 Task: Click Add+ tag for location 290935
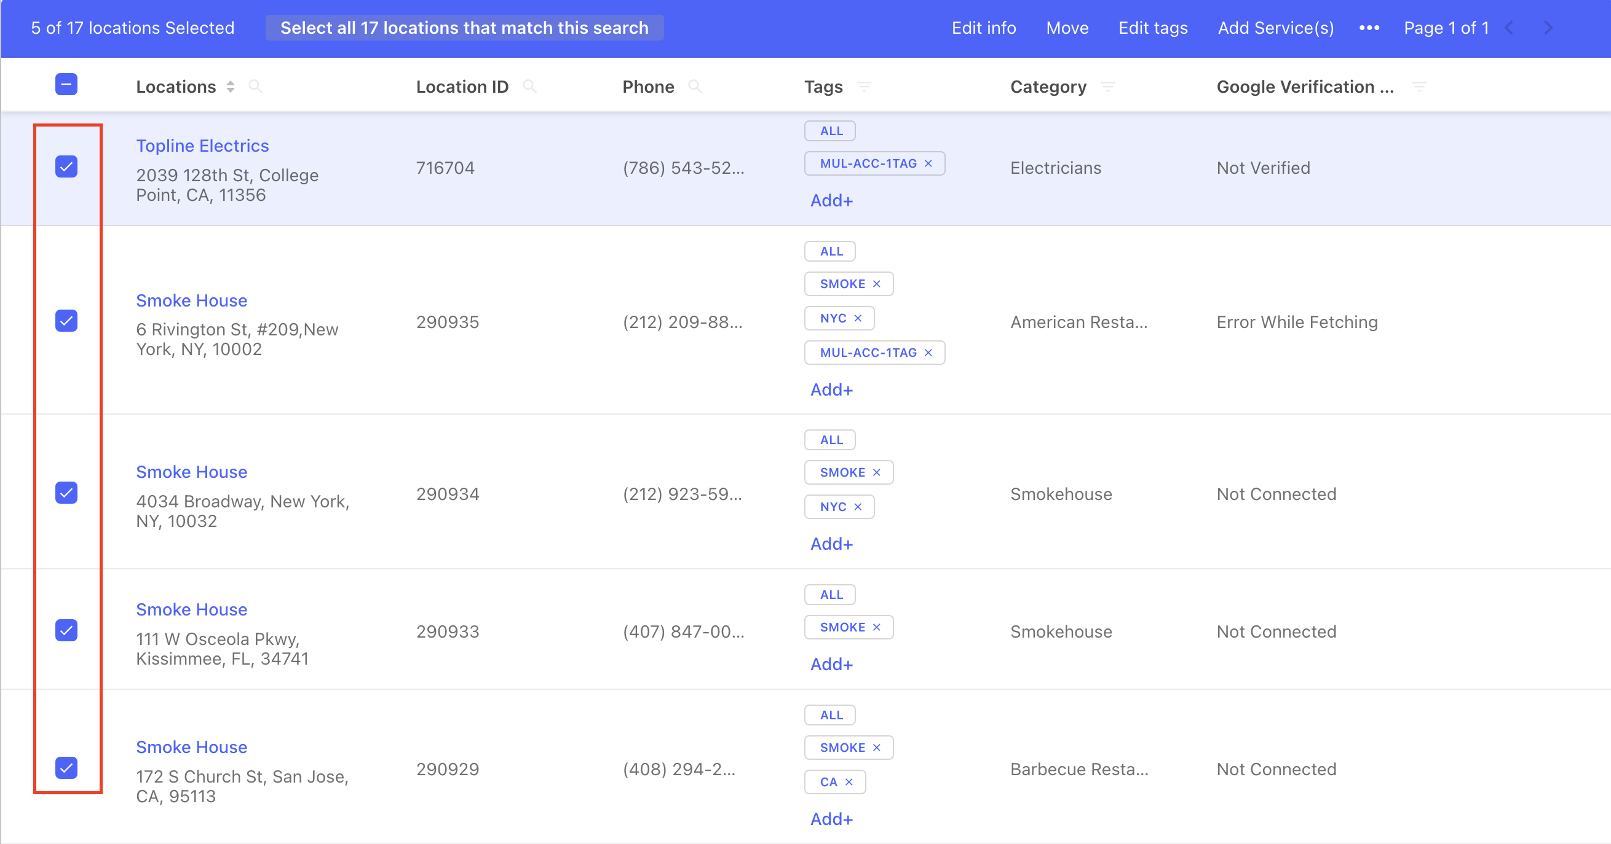pos(831,390)
